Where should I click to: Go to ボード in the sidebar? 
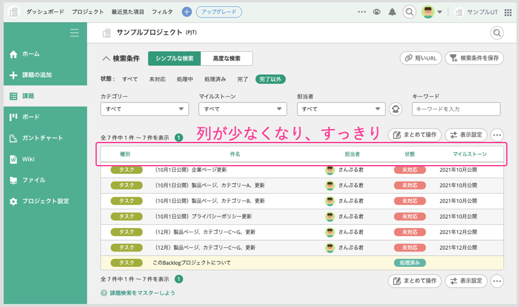coord(30,117)
